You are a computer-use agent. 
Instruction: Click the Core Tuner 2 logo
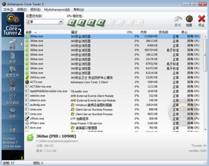(x=13, y=25)
